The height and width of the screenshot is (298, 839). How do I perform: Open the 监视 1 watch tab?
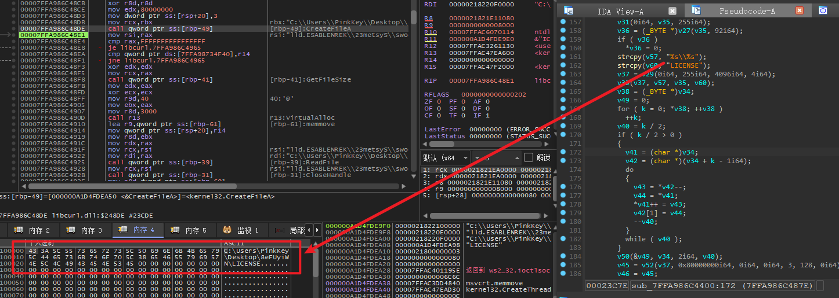241,230
